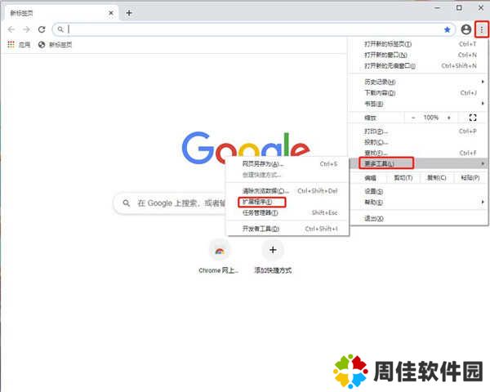Click the Chrome 网上应用店 shortcut icon
This screenshot has width=490, height=392.
pos(220,250)
